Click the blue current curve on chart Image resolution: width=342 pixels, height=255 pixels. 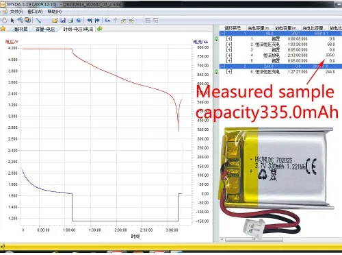pos(125,221)
